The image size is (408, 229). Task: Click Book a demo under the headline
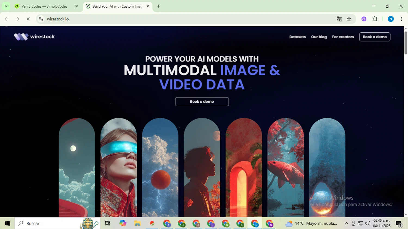[202, 102]
